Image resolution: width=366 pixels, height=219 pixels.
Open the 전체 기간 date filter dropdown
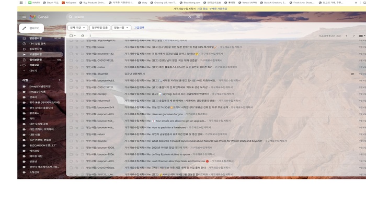coord(77,28)
